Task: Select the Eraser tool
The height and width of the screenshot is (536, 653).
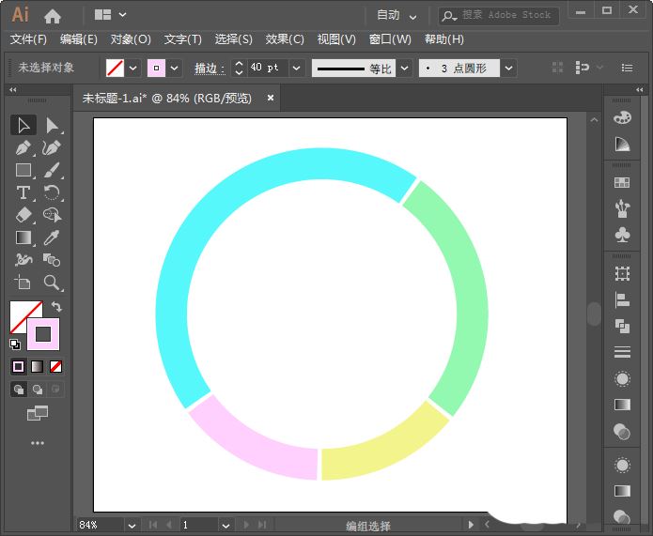Action: coord(23,215)
